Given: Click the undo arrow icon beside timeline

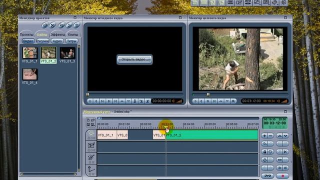Looking at the screenshot, I should point(264,143).
